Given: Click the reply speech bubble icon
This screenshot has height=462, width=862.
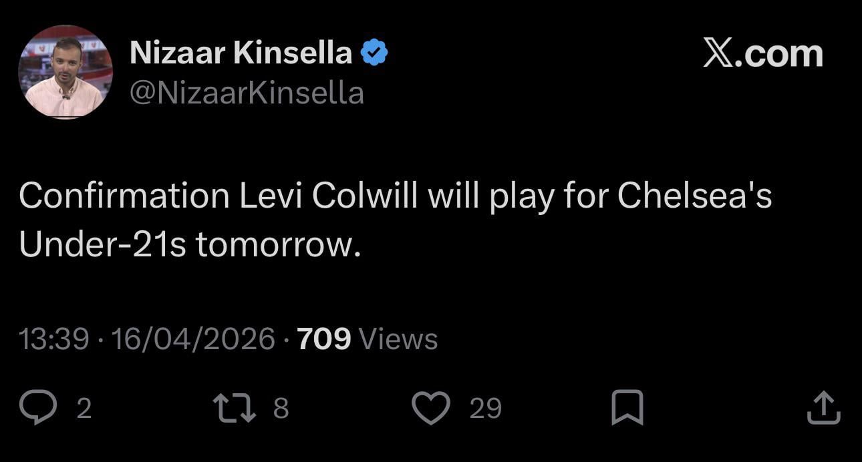Looking at the screenshot, I should click(37, 408).
